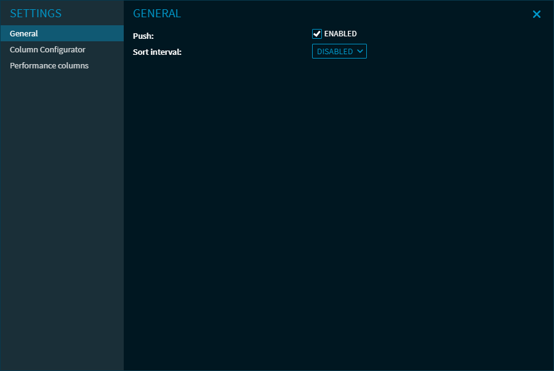Click the Push: field label
Image resolution: width=554 pixels, height=371 pixels.
pyautogui.click(x=143, y=36)
